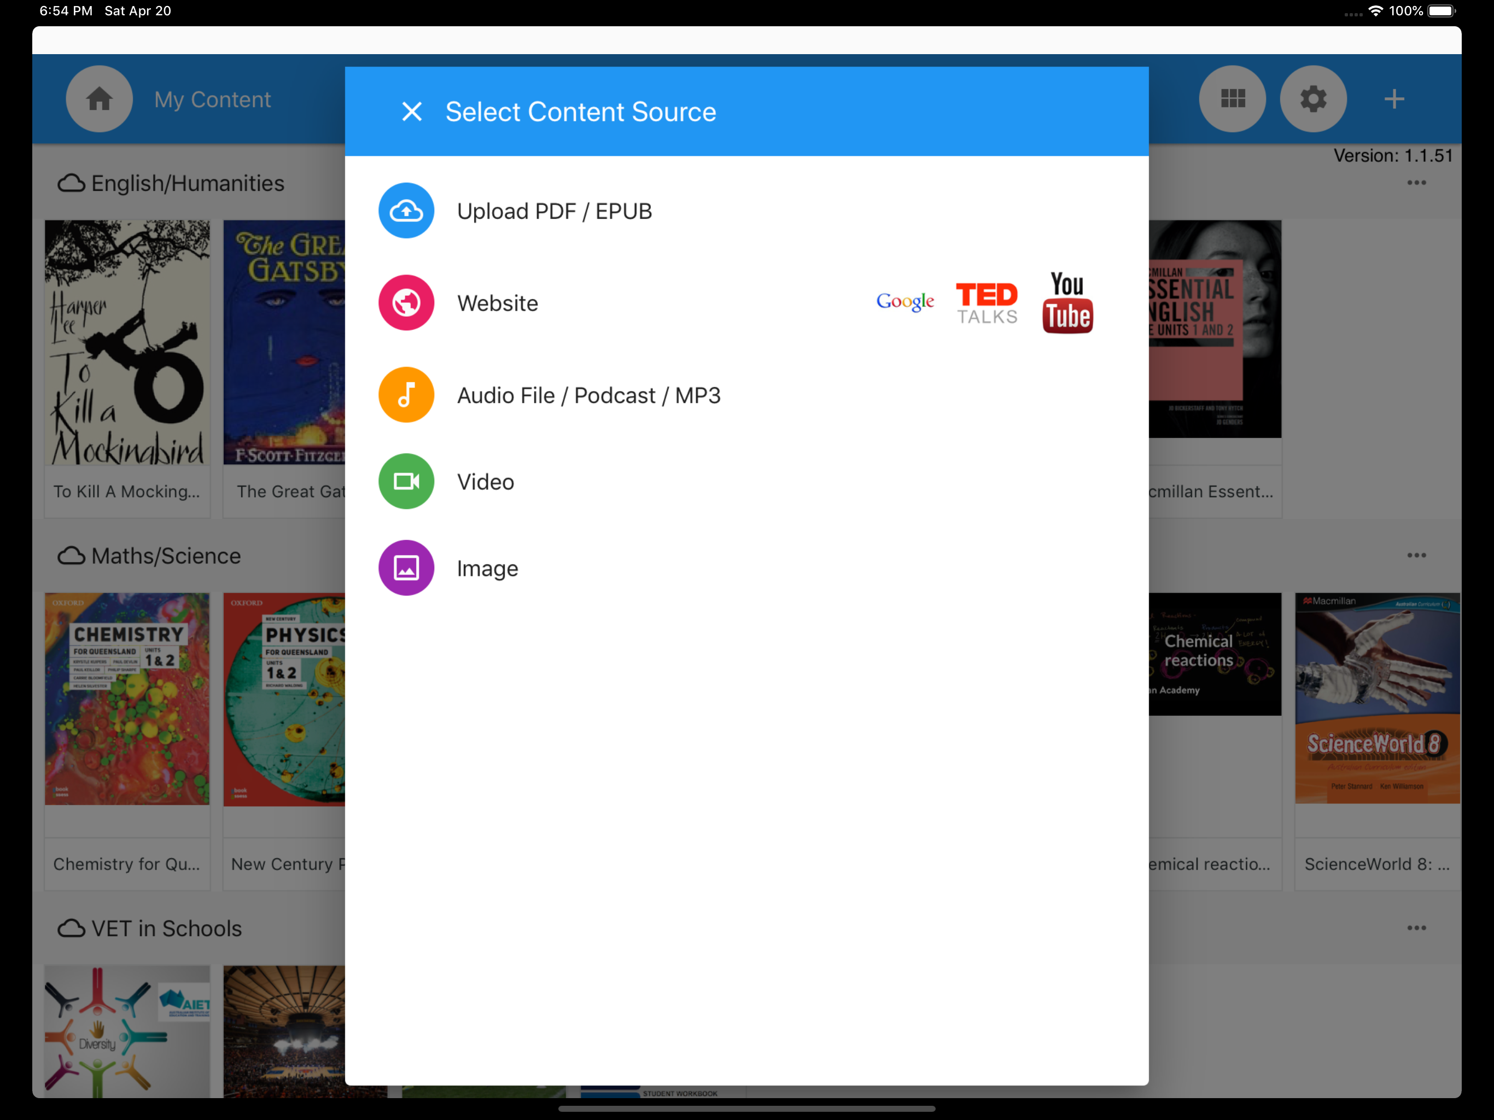This screenshot has width=1494, height=1120.
Task: Close the Select Content Source dialog
Action: pos(411,112)
